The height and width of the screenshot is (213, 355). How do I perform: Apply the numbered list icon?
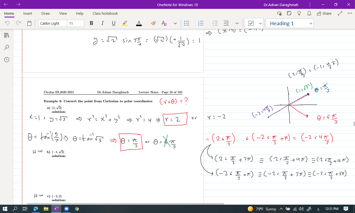[x=201, y=23]
